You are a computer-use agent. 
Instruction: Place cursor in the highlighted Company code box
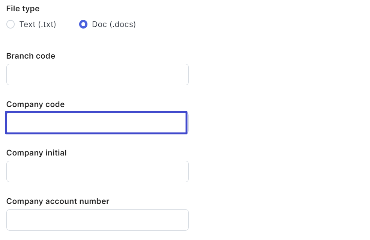click(96, 122)
